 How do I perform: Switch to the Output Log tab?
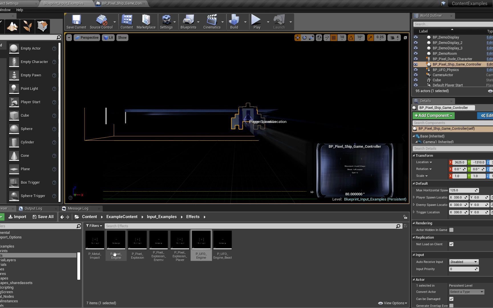[x=33, y=208]
